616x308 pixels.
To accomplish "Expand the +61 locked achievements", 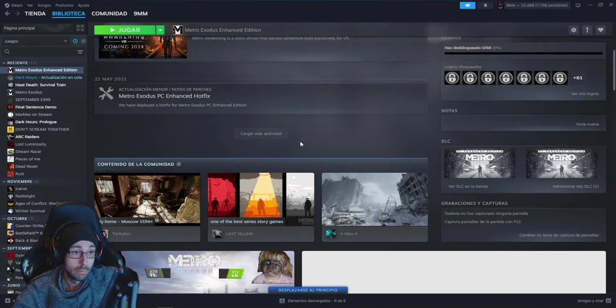I will click(577, 78).
